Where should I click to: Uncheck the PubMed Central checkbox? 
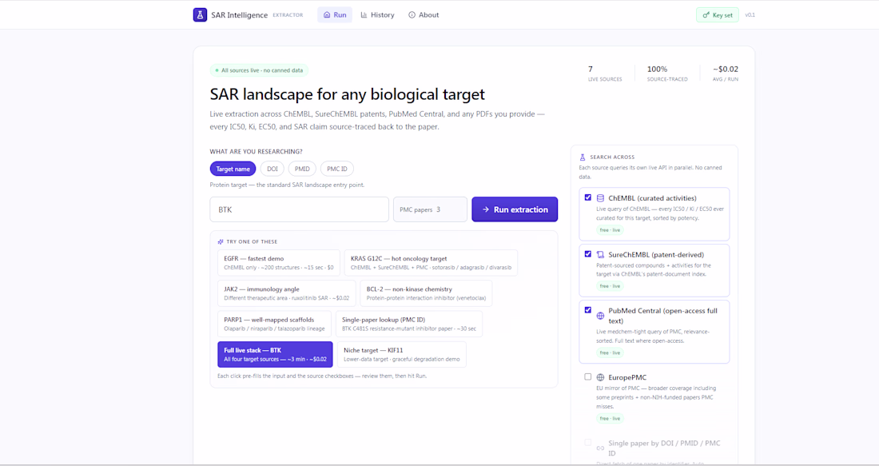pos(587,310)
